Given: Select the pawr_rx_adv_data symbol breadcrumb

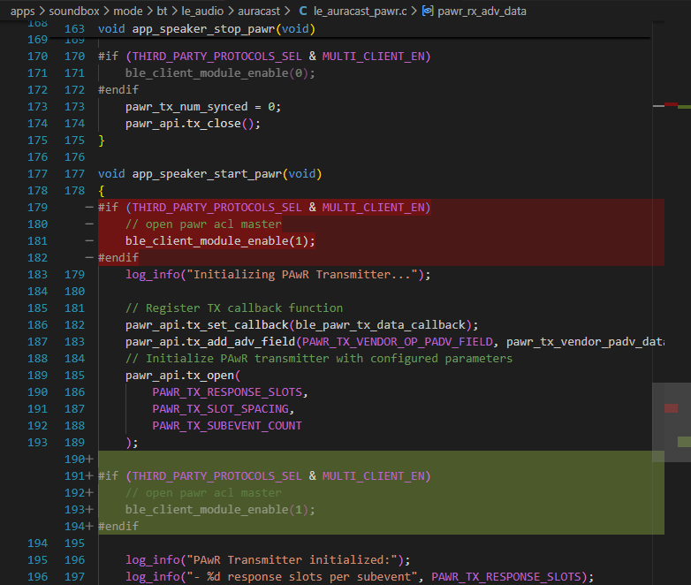Looking at the screenshot, I should tap(482, 11).
